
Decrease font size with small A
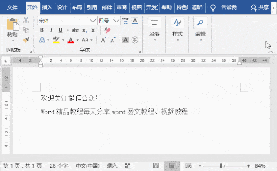click(x=113, y=40)
